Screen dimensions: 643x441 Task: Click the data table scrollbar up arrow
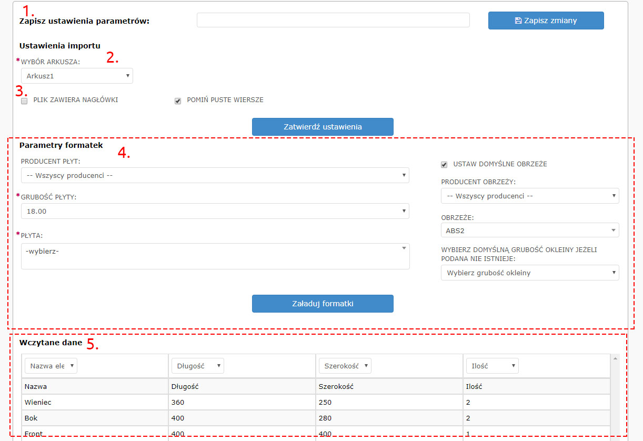(x=615, y=358)
